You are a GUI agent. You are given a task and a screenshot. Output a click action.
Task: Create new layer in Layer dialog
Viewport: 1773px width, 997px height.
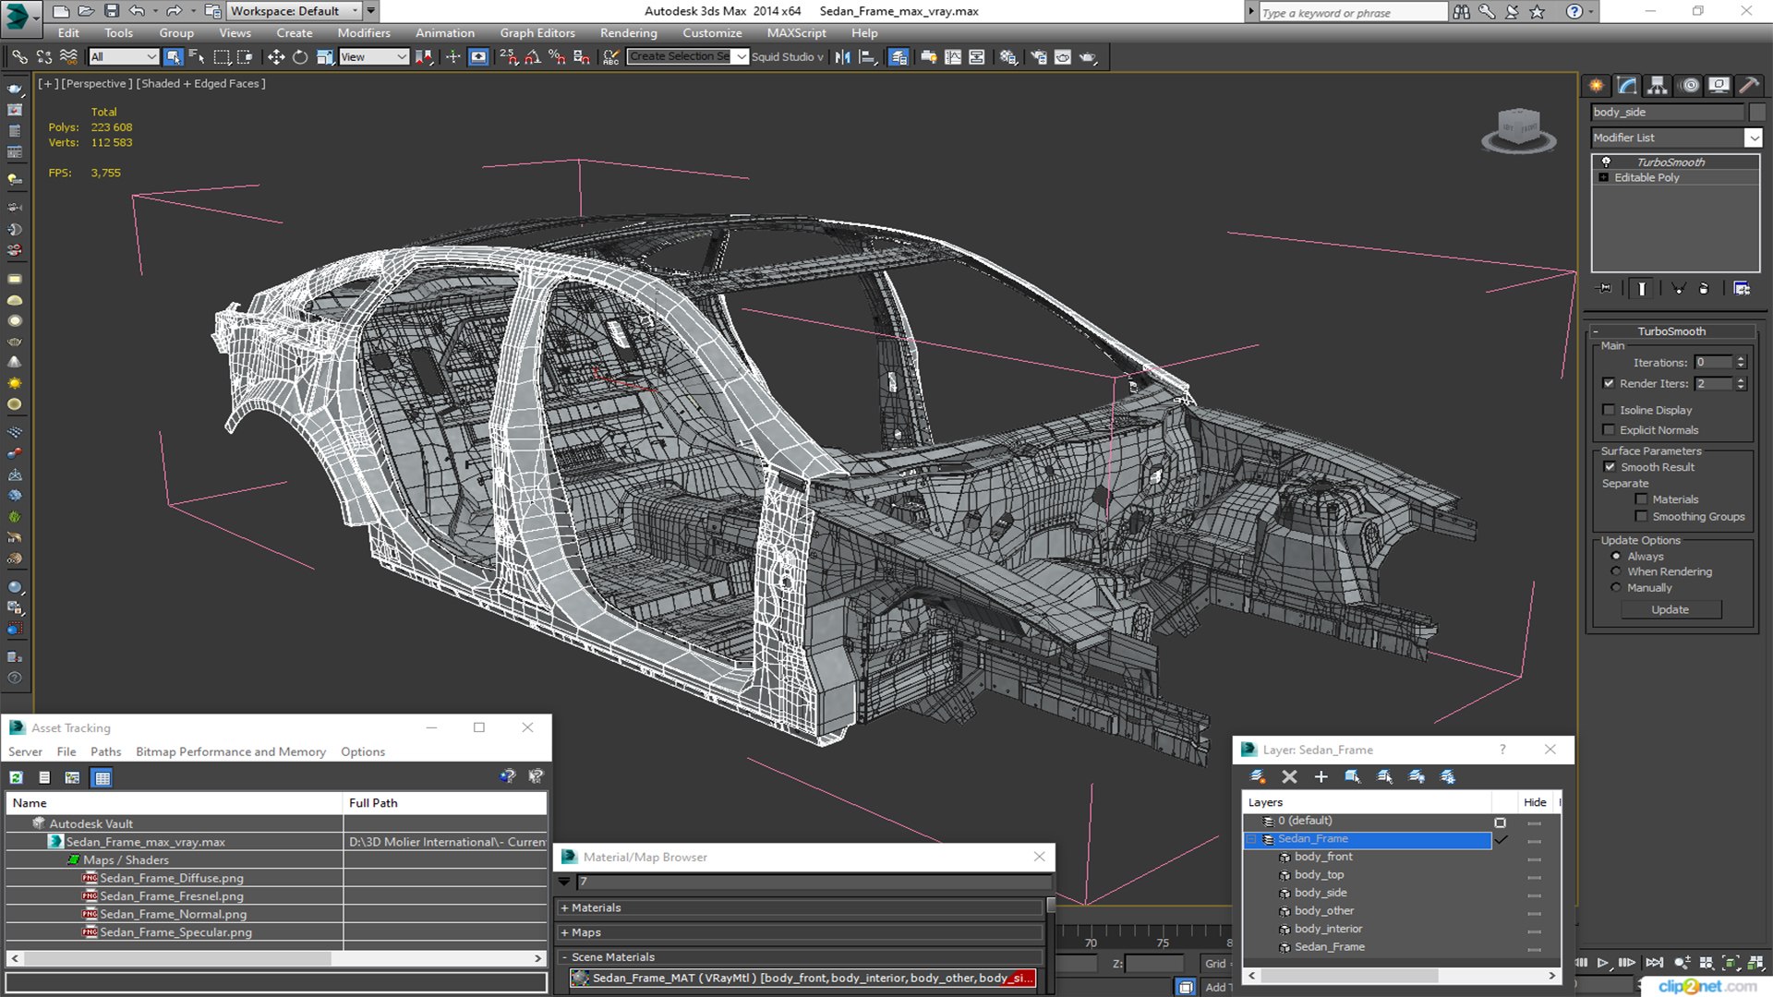point(1258,777)
